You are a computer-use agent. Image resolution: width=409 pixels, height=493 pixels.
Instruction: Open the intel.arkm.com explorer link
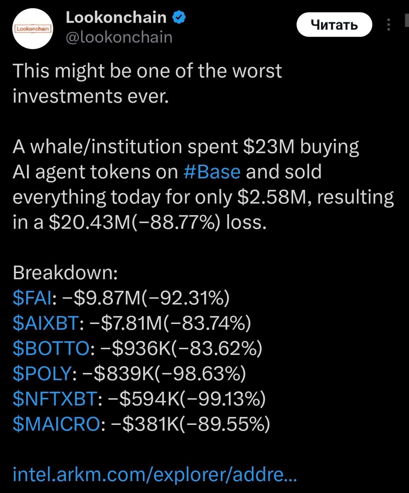(155, 475)
